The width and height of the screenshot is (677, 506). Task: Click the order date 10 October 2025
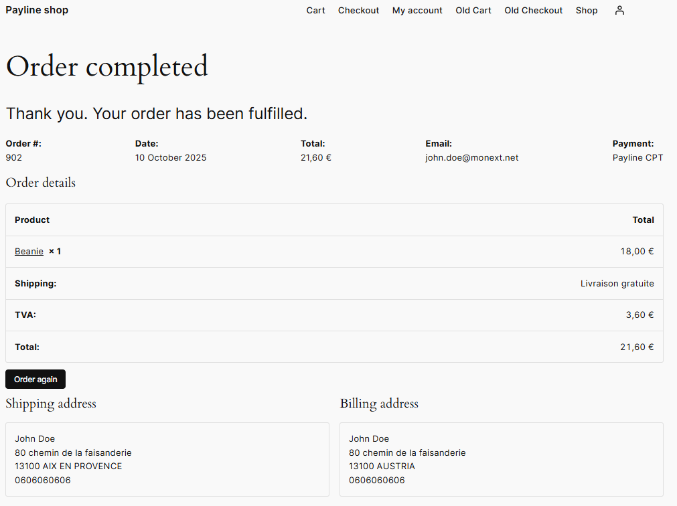click(171, 158)
